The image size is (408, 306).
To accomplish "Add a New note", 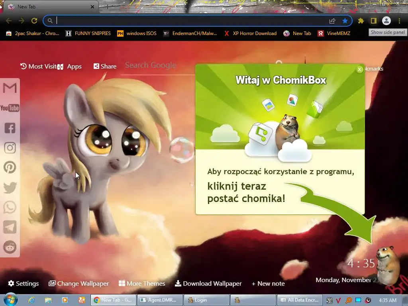I will click(268, 283).
